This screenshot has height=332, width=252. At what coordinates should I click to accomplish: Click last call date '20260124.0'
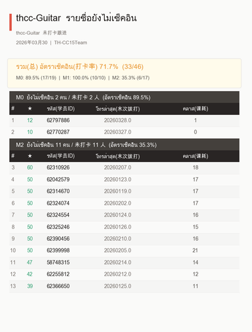[117, 215]
